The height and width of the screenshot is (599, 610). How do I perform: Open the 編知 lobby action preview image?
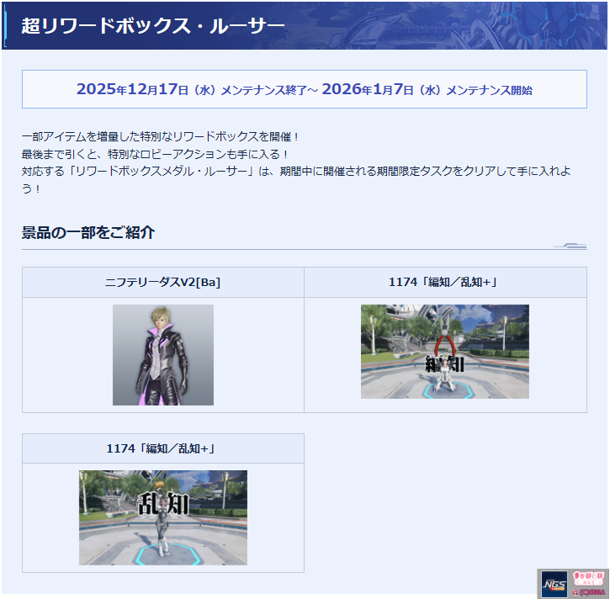click(x=445, y=351)
